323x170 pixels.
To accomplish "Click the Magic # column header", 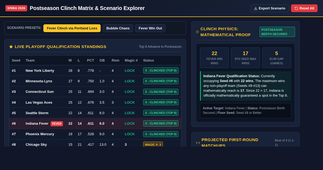I will coord(131,60).
